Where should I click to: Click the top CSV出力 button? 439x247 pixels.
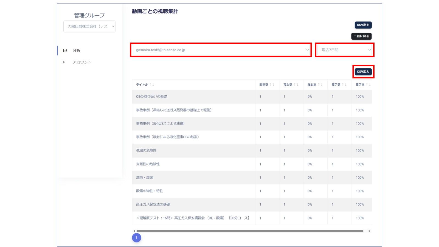click(363, 25)
